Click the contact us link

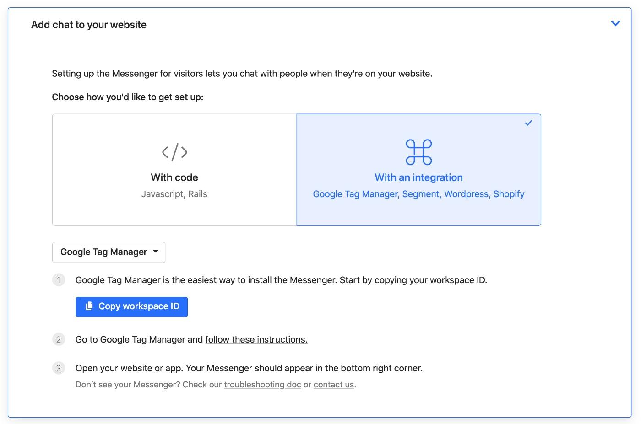coord(334,385)
